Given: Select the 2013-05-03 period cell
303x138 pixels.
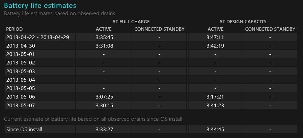Looking at the screenshot, I should point(40,71).
